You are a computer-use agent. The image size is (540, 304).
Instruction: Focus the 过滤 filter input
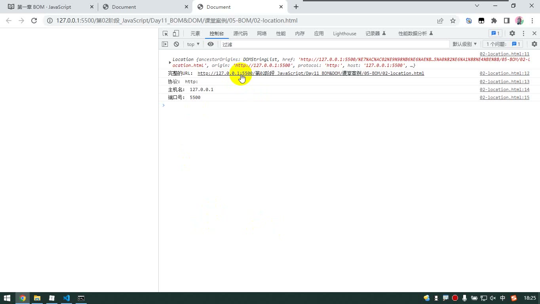click(335, 44)
